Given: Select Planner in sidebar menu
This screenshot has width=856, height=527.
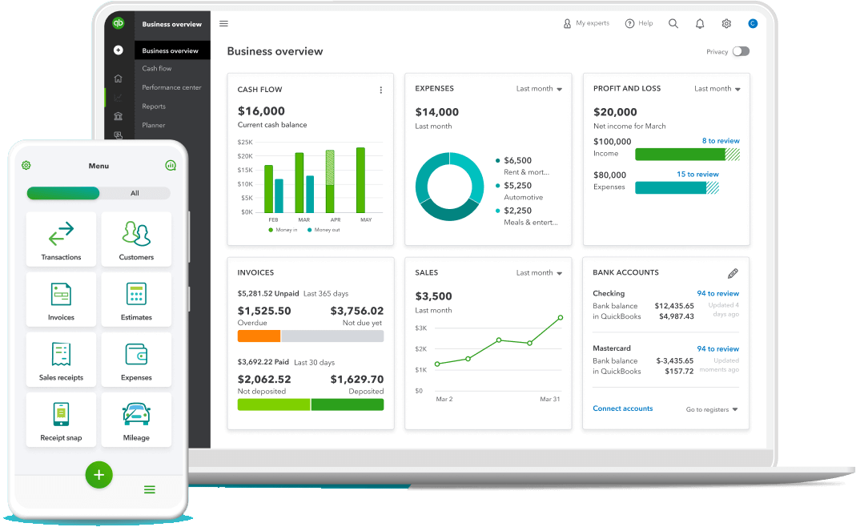Looking at the screenshot, I should (154, 125).
